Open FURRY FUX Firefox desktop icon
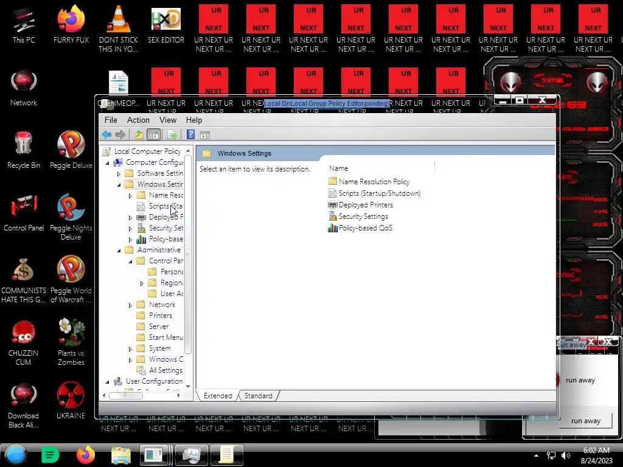623x467 pixels. click(x=71, y=24)
